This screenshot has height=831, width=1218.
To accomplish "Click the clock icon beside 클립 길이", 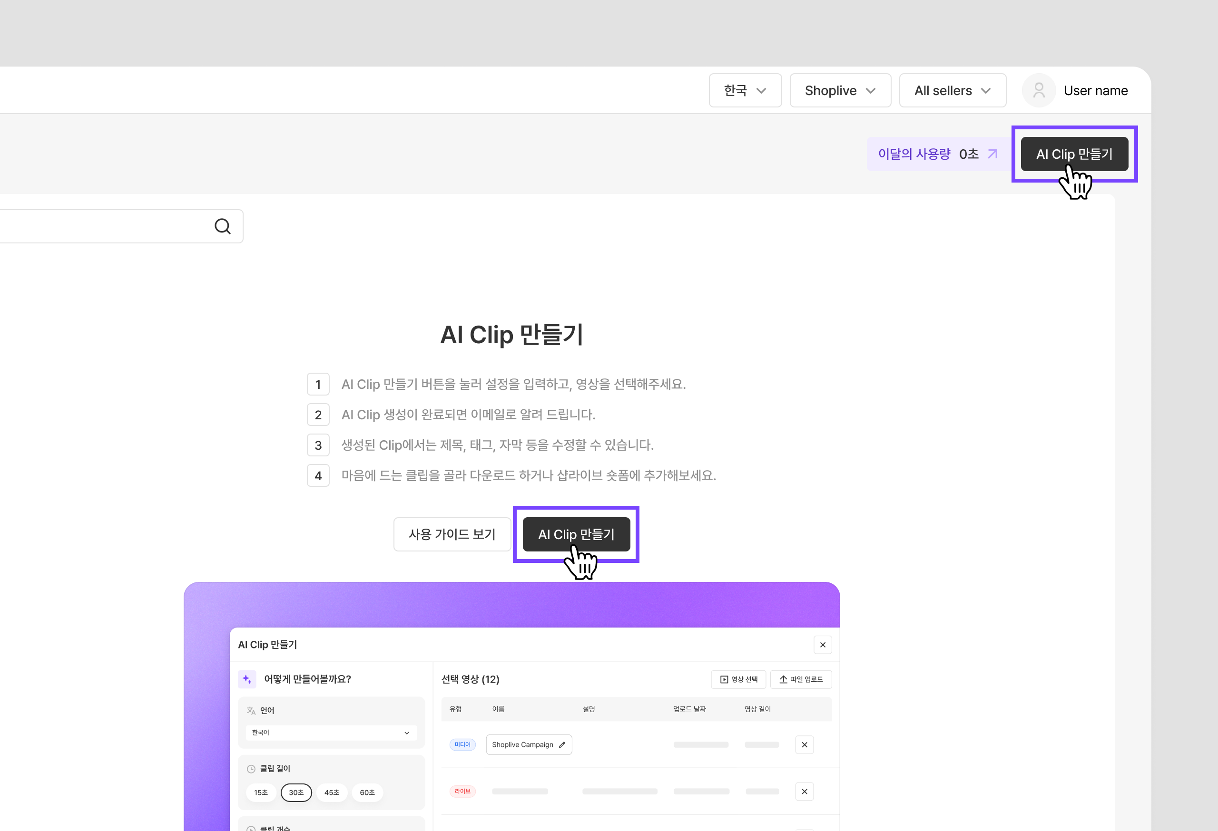I will [251, 769].
